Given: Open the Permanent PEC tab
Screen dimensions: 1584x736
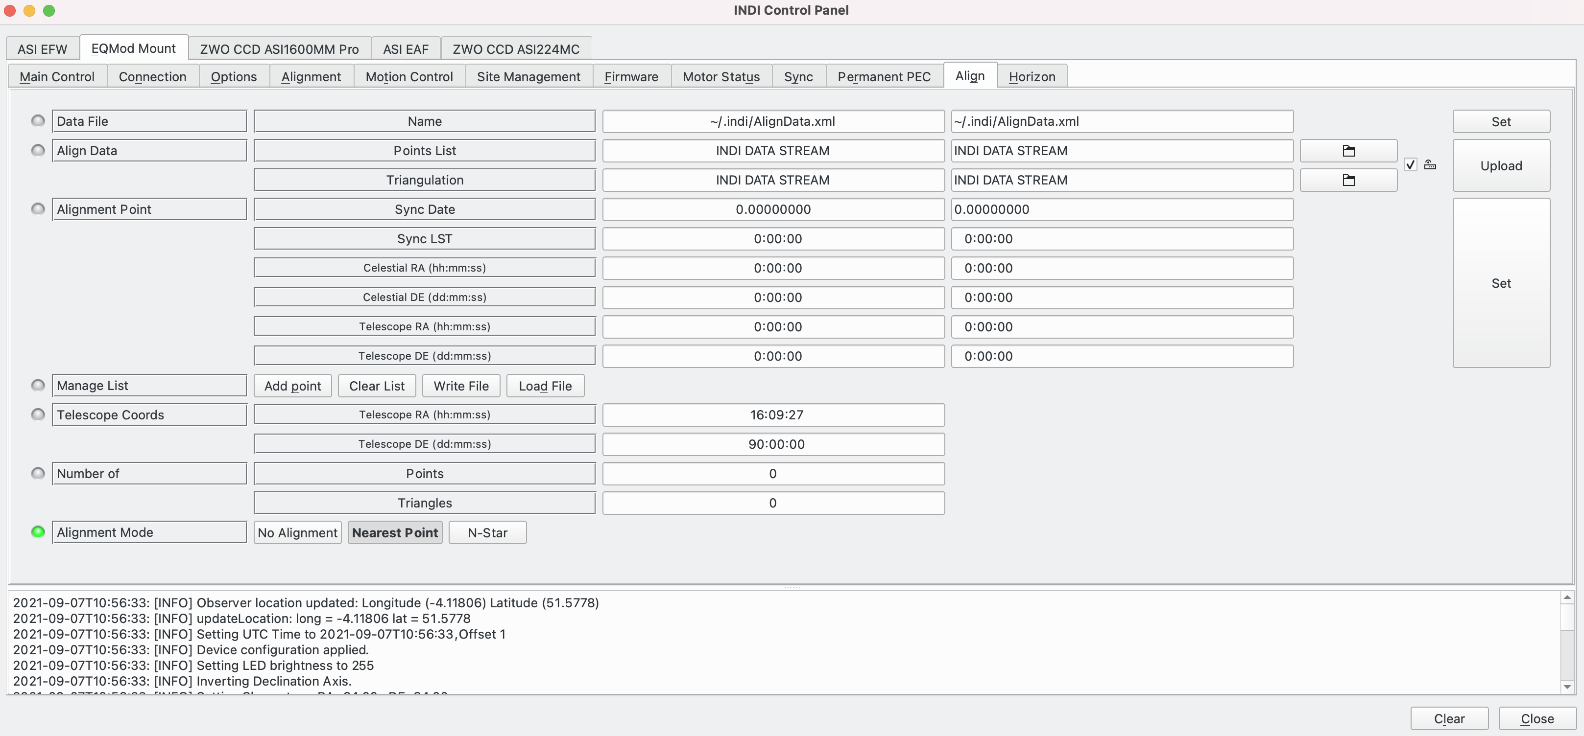Looking at the screenshot, I should point(884,77).
